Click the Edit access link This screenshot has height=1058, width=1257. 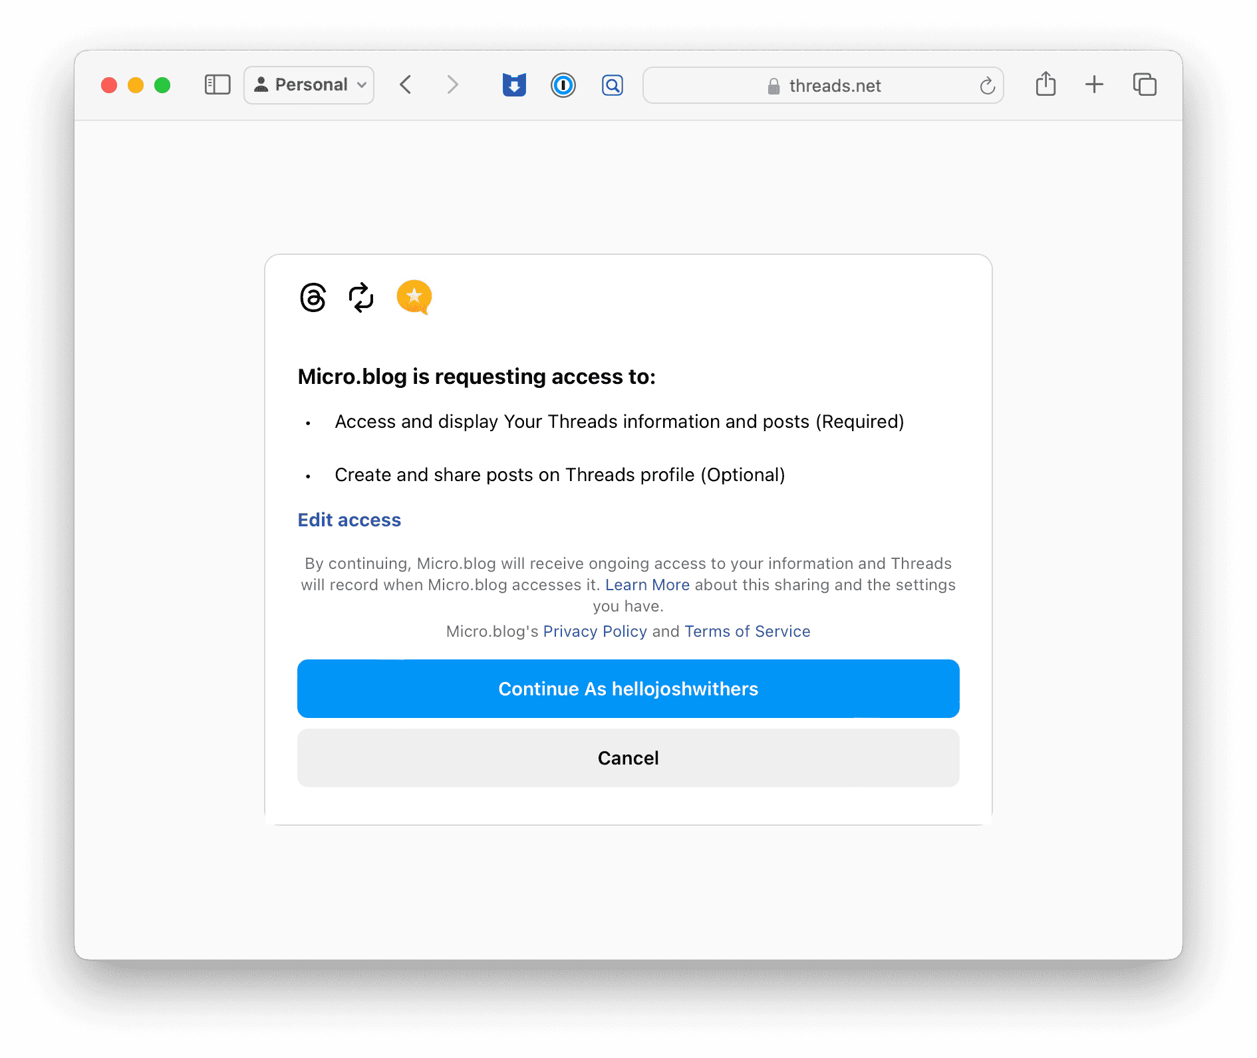point(349,520)
